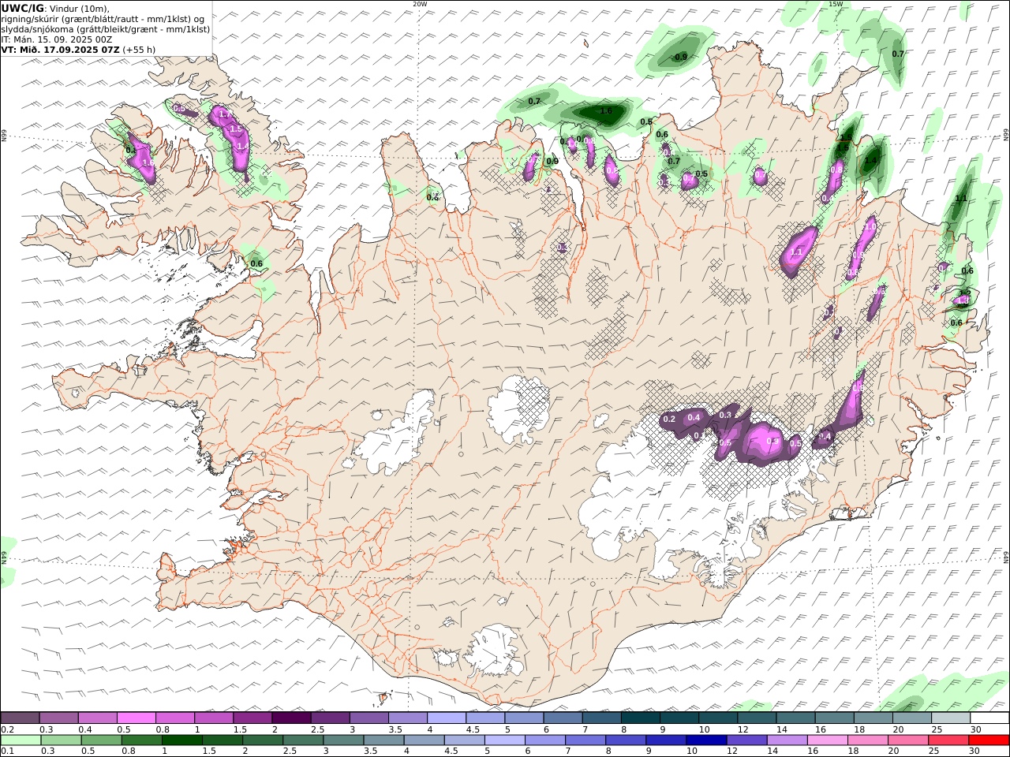
Task: Click the upper legend swatch between 0.2 and 0.3
Action: 20,718
